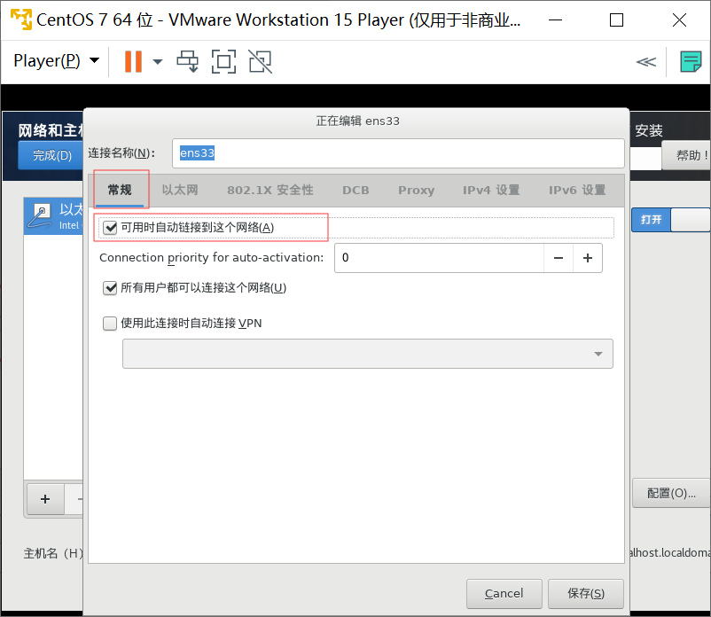Click the connection priority value field
711x617 pixels.
pyautogui.click(x=439, y=258)
